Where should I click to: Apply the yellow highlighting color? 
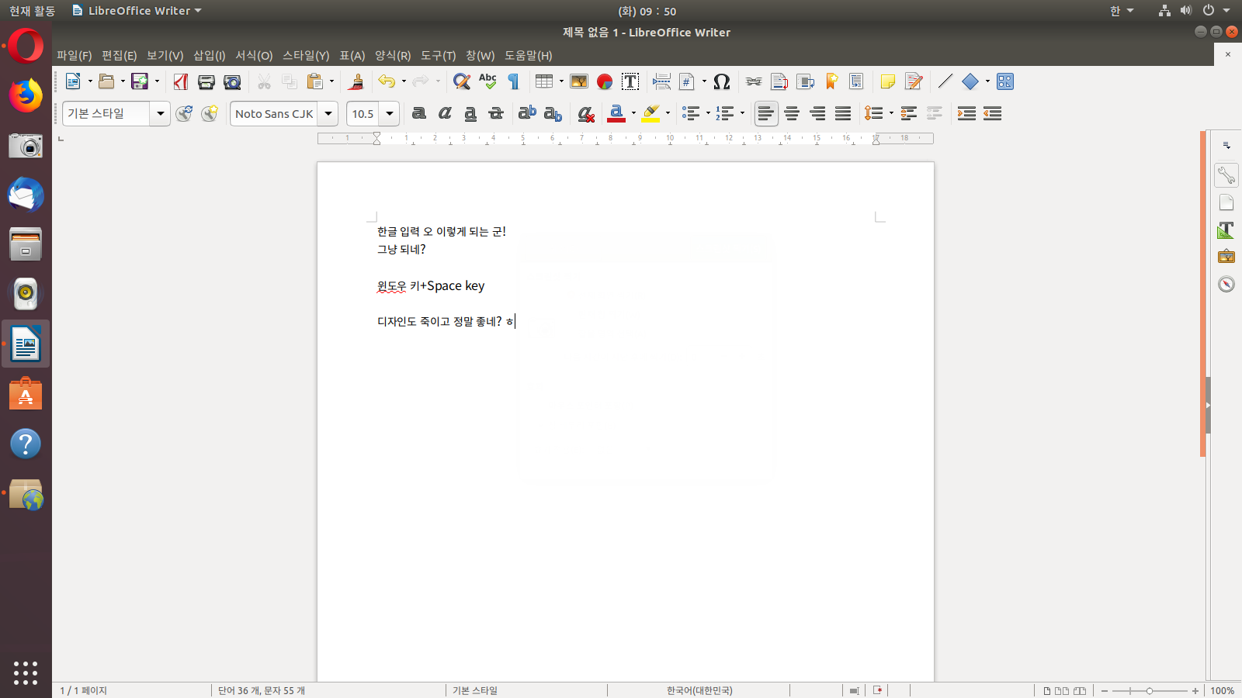pyautogui.click(x=650, y=113)
